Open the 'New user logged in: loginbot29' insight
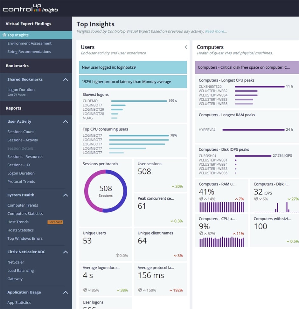The width and height of the screenshot is (299, 309). click(133, 67)
